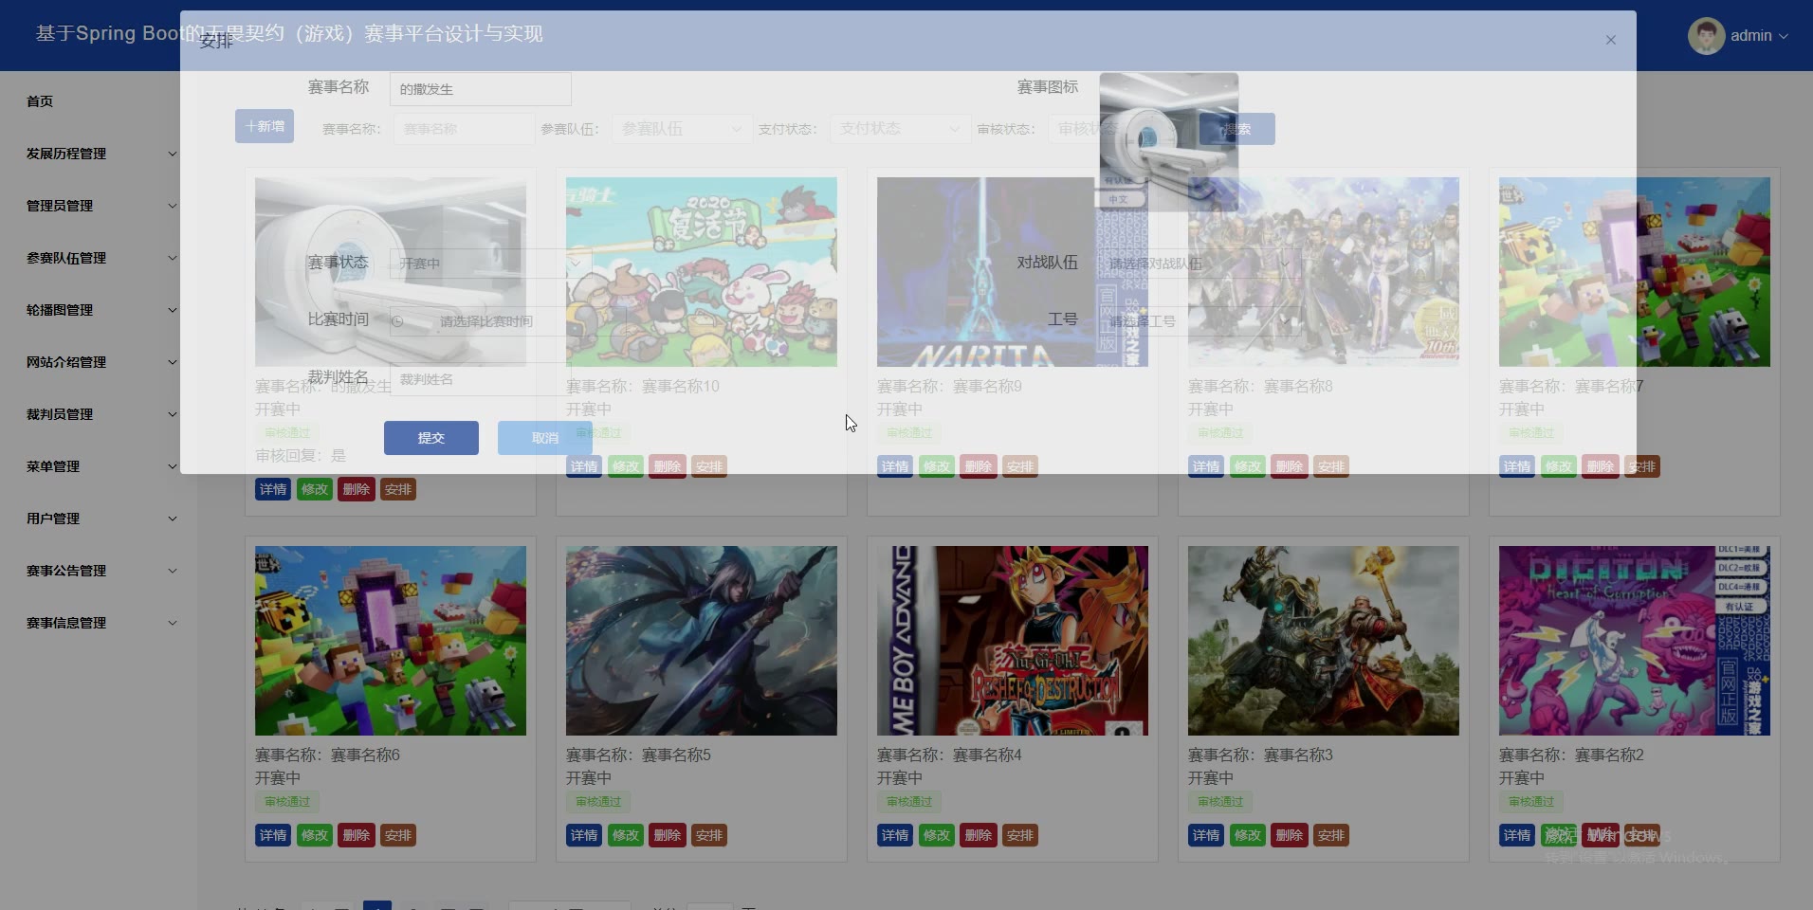Click 详情 under the 审核回复 card
Image resolution: width=1813 pixels, height=910 pixels.
click(273, 489)
